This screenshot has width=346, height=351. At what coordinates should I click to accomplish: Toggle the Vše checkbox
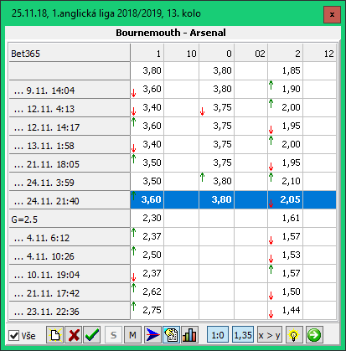[13, 335]
